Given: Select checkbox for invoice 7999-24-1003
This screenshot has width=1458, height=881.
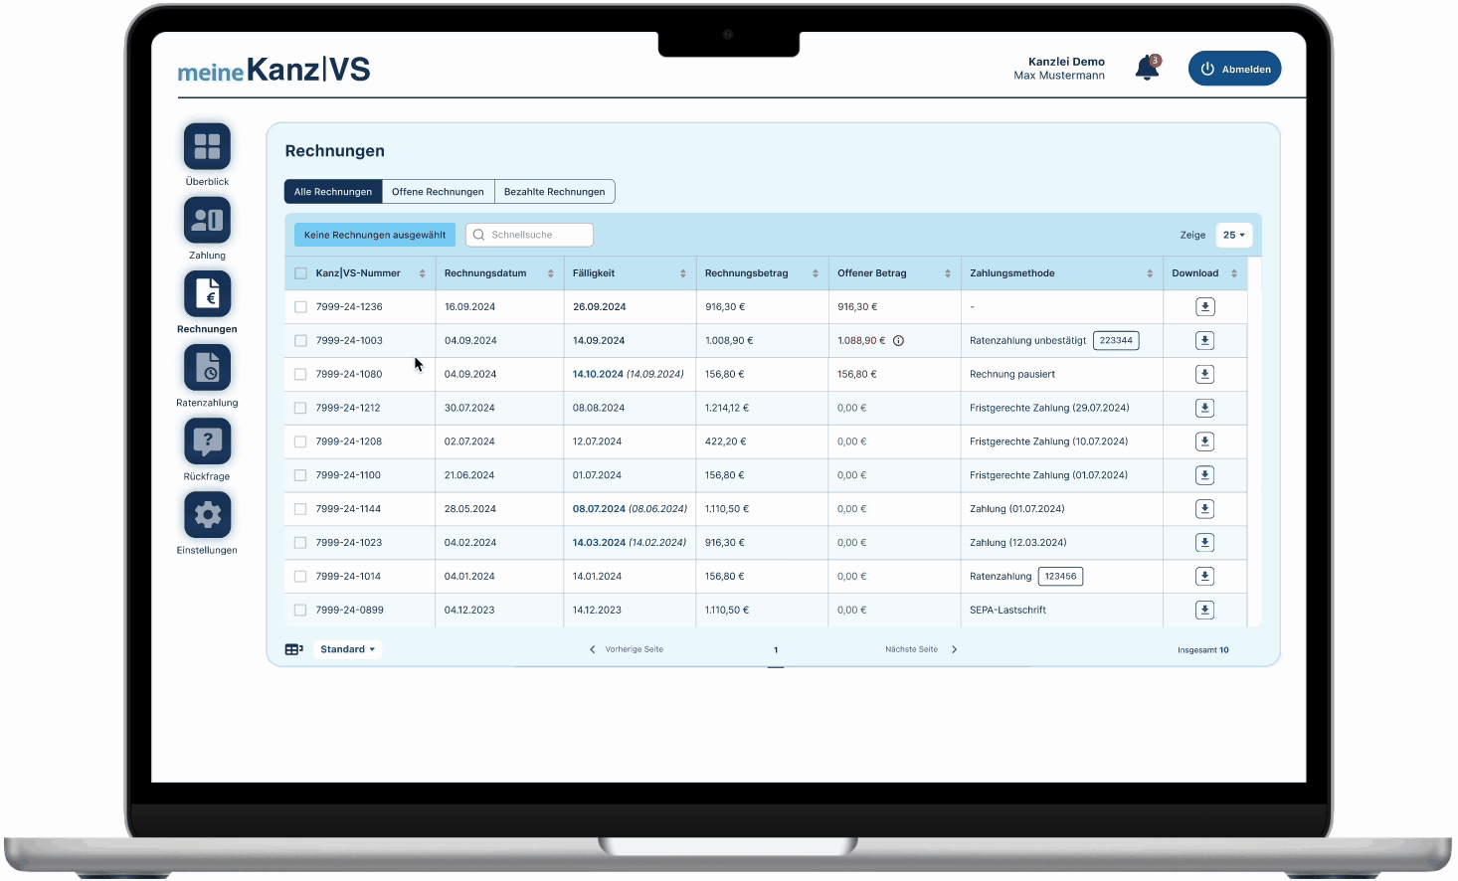Looking at the screenshot, I should pyautogui.click(x=300, y=341).
